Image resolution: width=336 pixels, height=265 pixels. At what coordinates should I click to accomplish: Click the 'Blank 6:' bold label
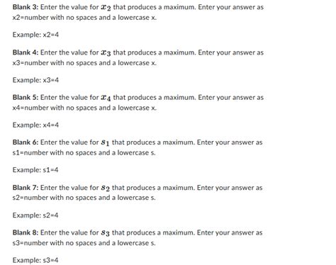pos(26,142)
